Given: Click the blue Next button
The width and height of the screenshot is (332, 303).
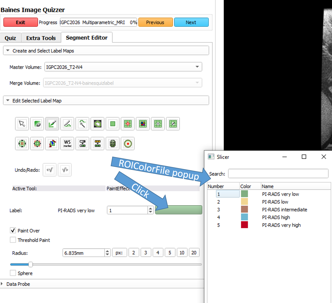Looking at the screenshot, I should tap(191, 22).
